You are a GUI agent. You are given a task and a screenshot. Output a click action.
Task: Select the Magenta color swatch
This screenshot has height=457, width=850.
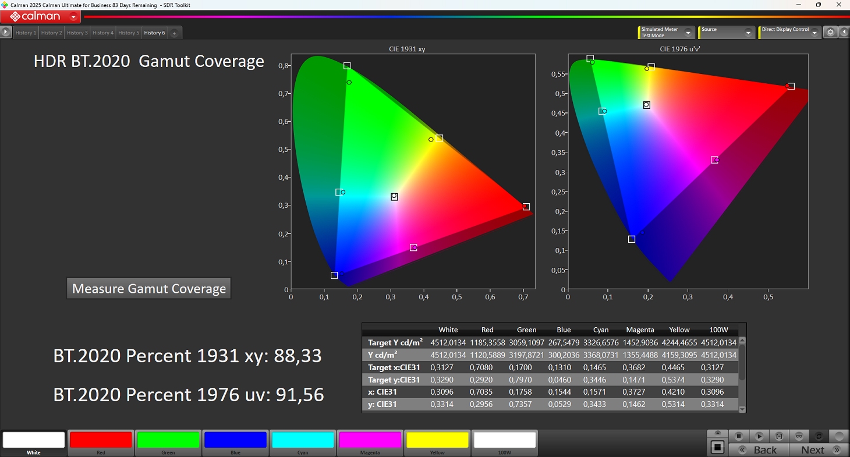tap(370, 441)
